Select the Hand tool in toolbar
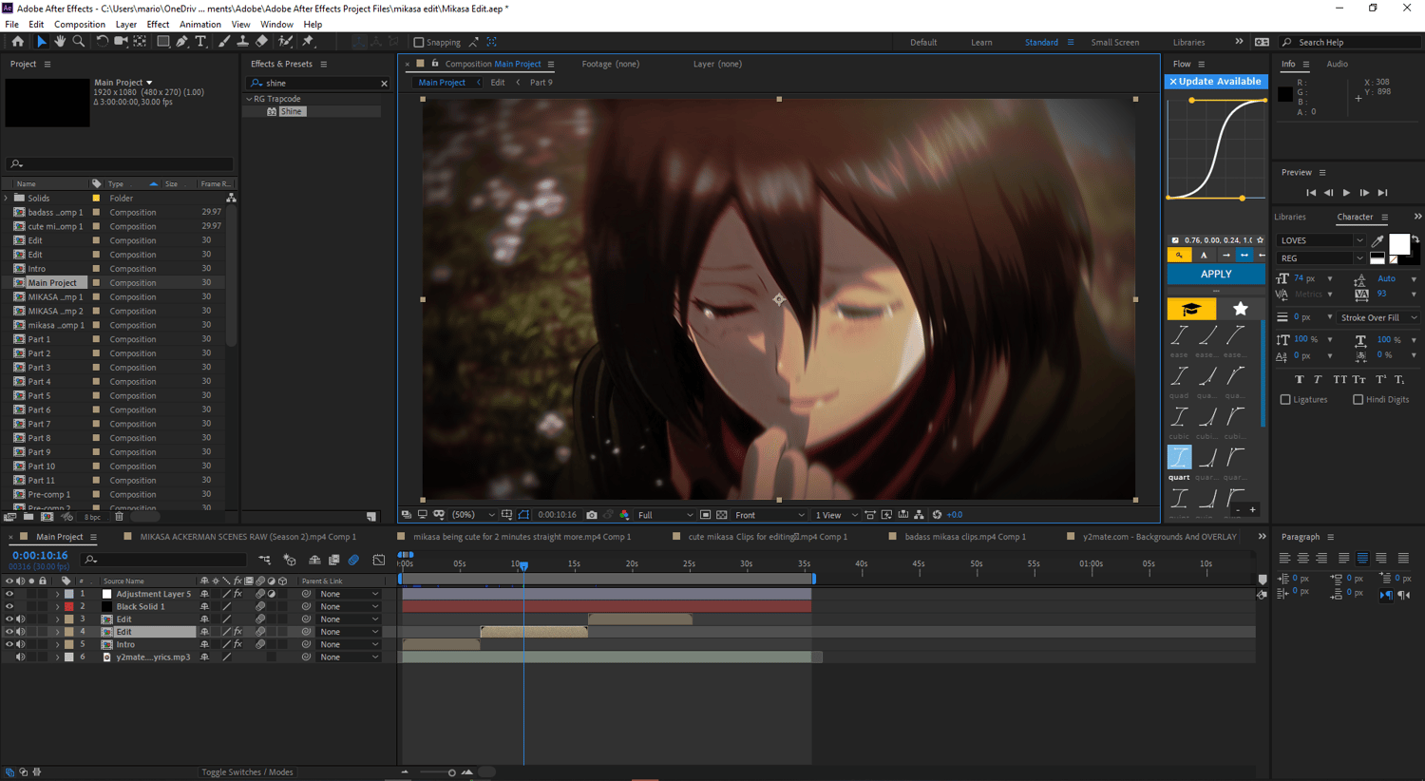 point(60,42)
